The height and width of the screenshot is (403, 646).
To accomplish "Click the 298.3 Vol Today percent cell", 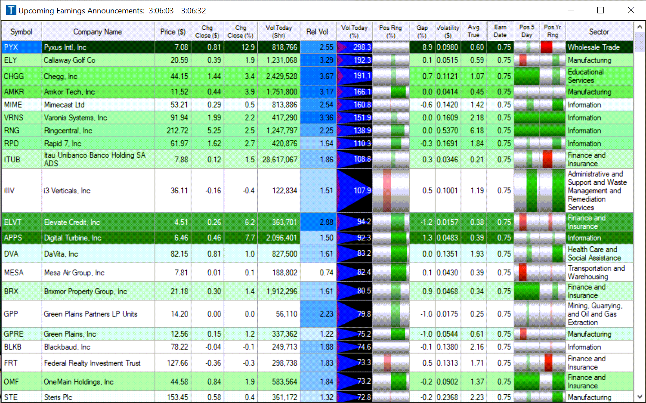I will 354,47.
